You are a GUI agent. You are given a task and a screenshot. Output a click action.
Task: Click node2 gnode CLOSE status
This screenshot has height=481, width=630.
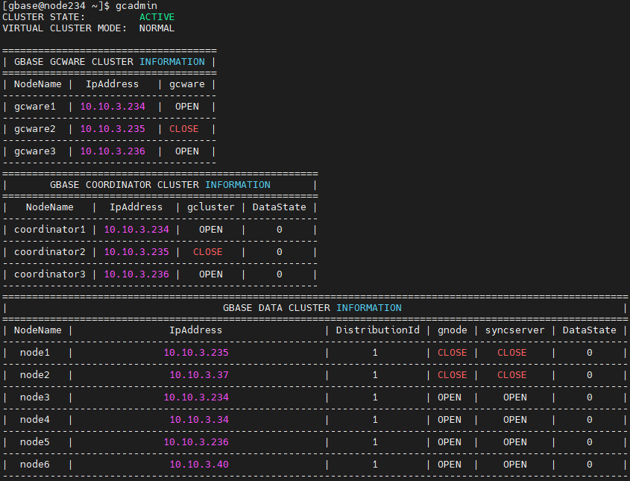(x=453, y=375)
